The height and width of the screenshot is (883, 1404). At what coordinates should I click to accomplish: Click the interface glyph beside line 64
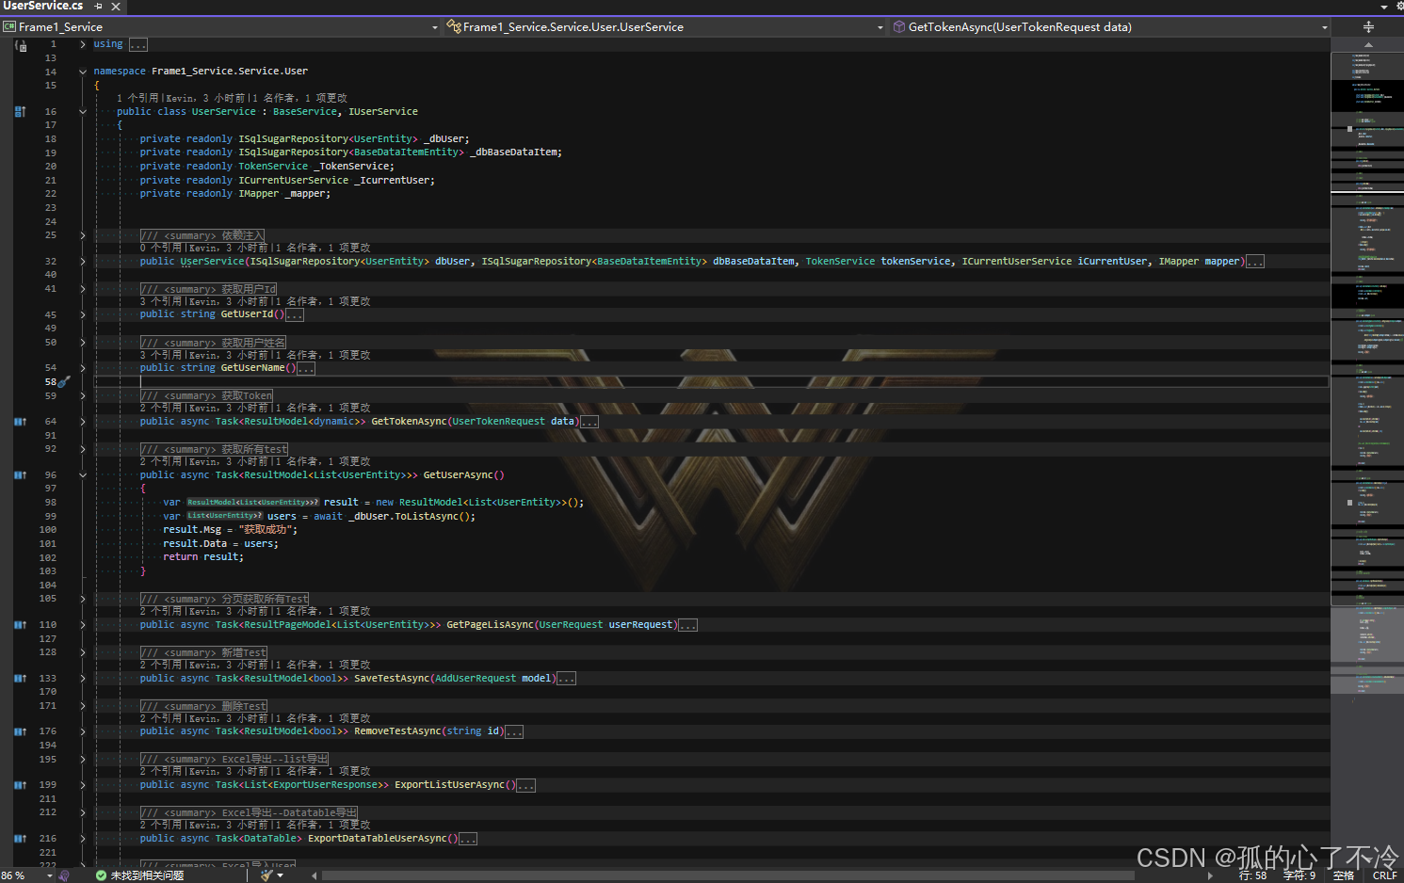(20, 422)
